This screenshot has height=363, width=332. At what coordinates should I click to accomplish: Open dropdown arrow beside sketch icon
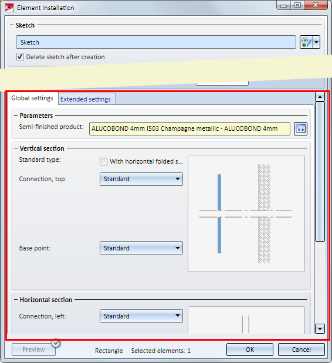coord(317,42)
